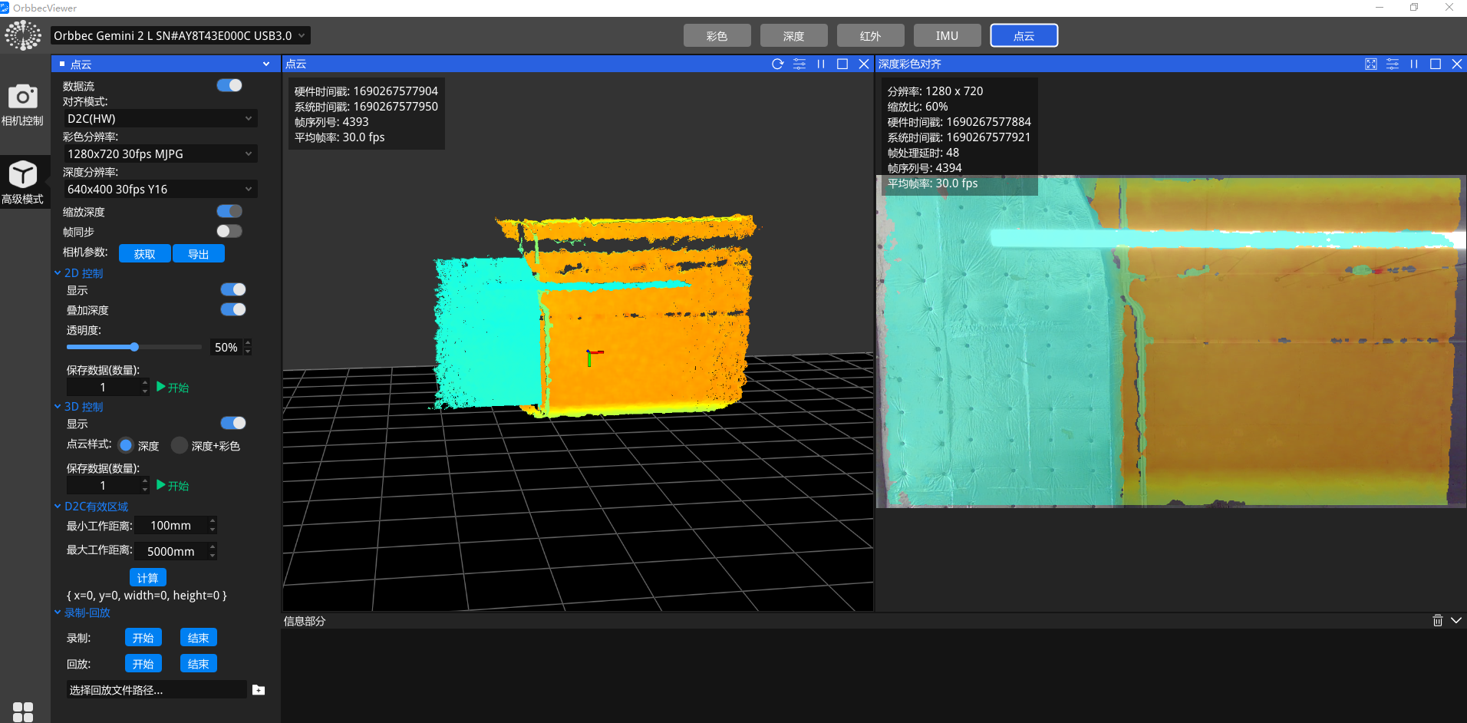Clear the 信息部分 log with trash icon

[1437, 620]
